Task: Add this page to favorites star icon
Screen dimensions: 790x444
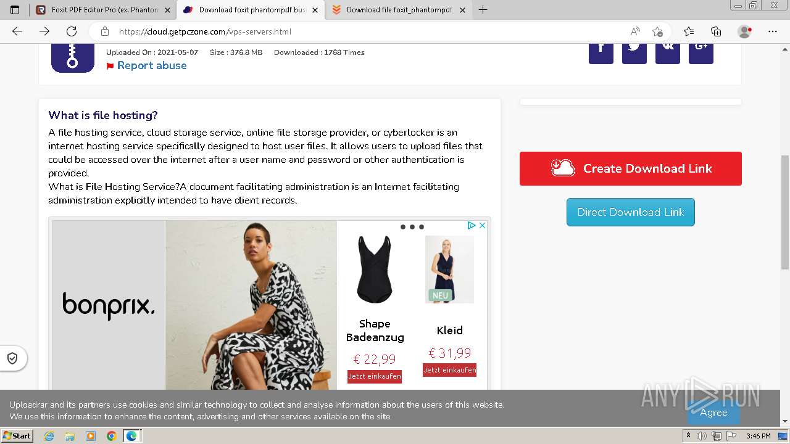Action: tap(657, 31)
